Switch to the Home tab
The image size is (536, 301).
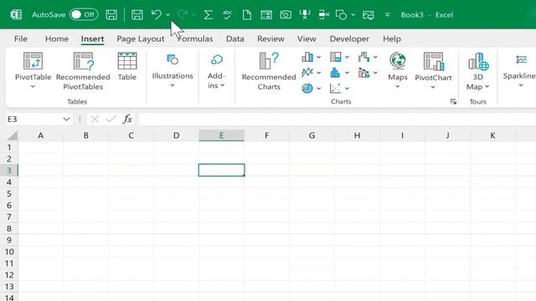coord(57,39)
